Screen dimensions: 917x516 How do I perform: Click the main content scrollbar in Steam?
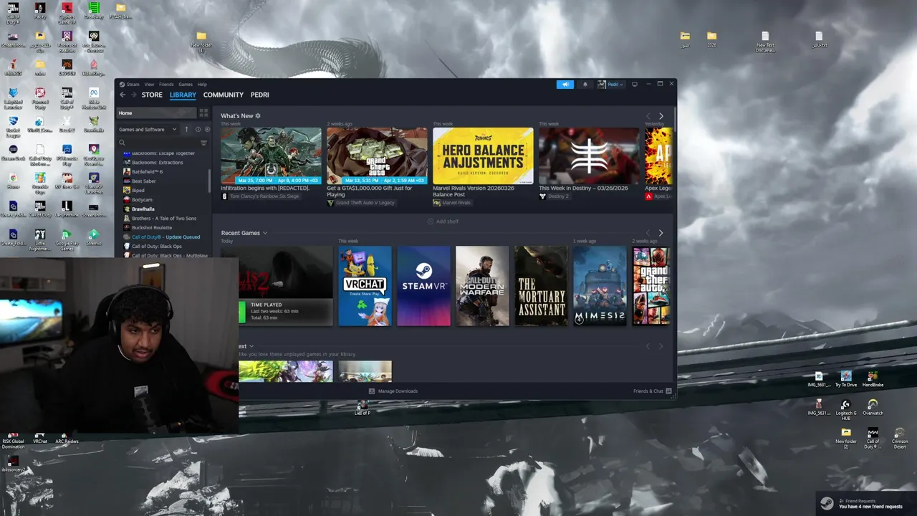click(x=674, y=119)
